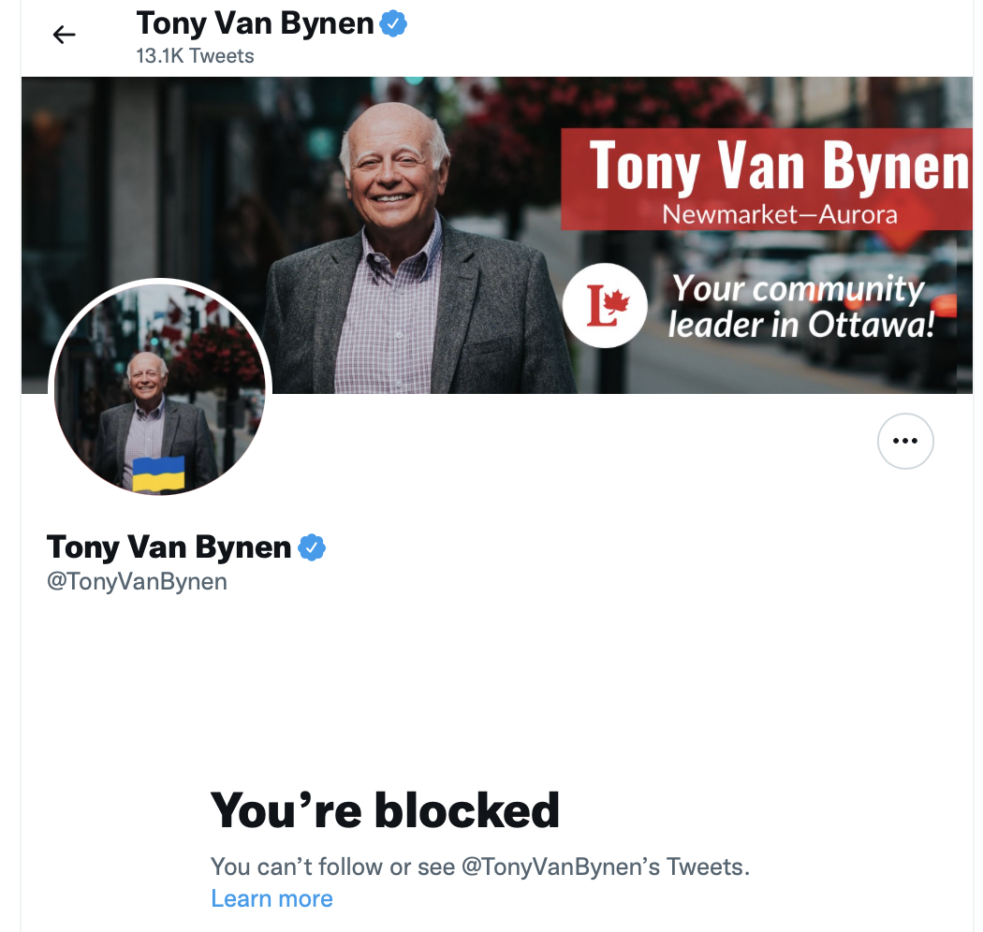Viewport: 983px width, 932px height.
Task: Click "Your community leader in Ottawa!" slogan
Action: (800, 306)
